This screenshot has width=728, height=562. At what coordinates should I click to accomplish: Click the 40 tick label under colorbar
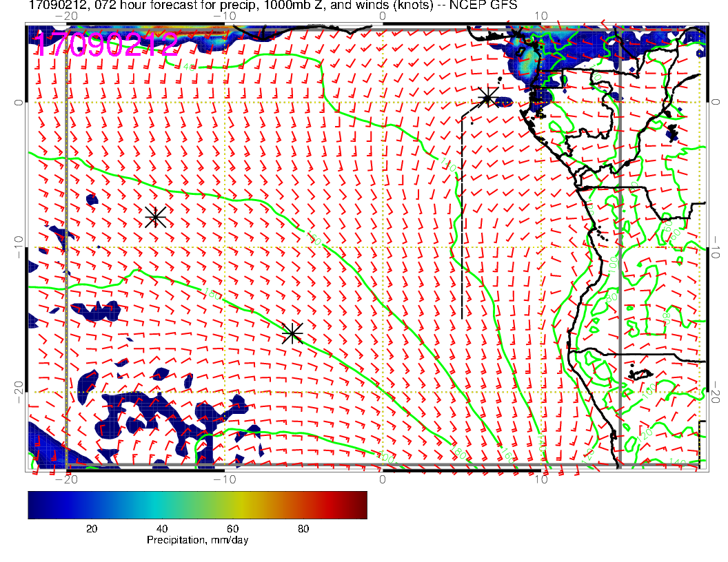[165, 529]
